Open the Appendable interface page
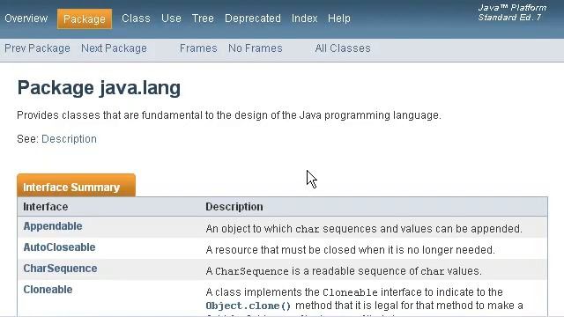Screen dimensions: 564x317 point(53,226)
